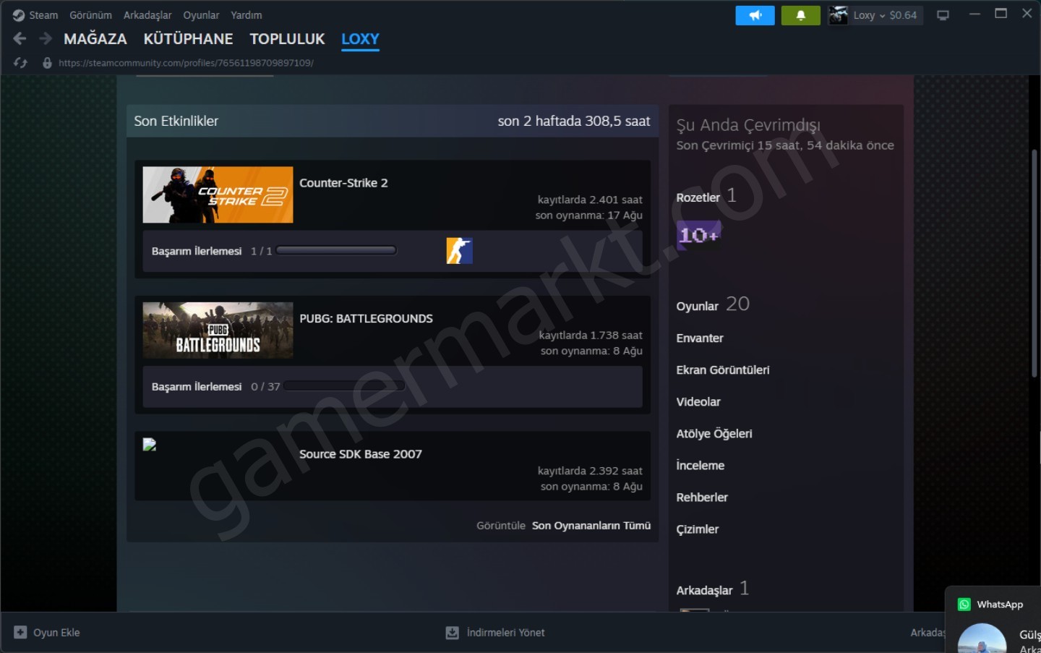Click the WhatsApp notification popup
Screen dimensions: 1041x653
pos(993,620)
